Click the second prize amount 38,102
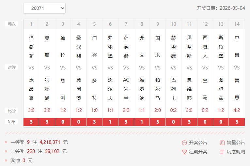 click(52, 151)
